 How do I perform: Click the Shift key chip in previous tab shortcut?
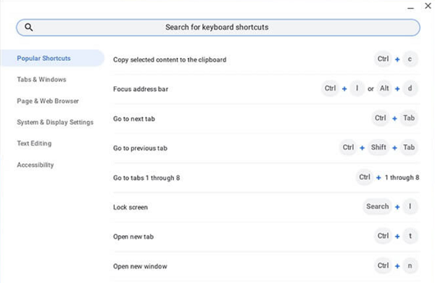[378, 147]
